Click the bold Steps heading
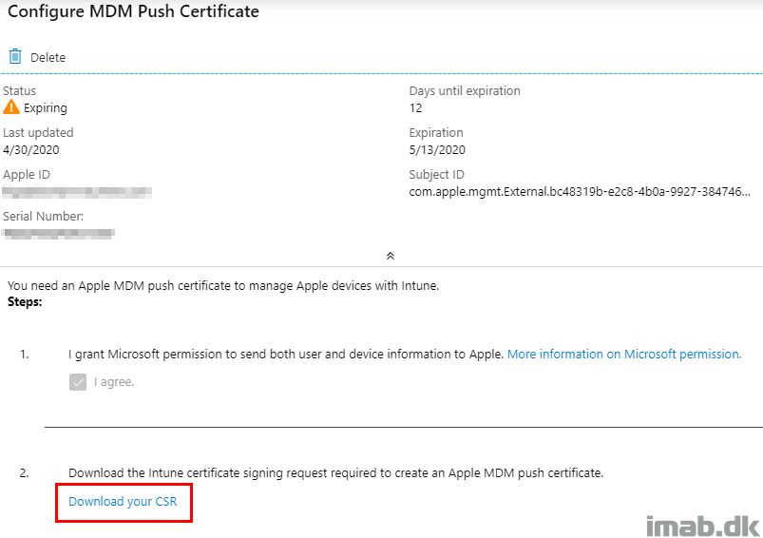This screenshot has height=538, width=763. [25, 302]
